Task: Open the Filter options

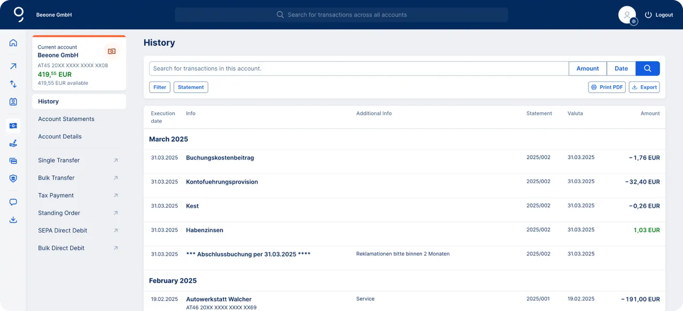Action: click(160, 87)
